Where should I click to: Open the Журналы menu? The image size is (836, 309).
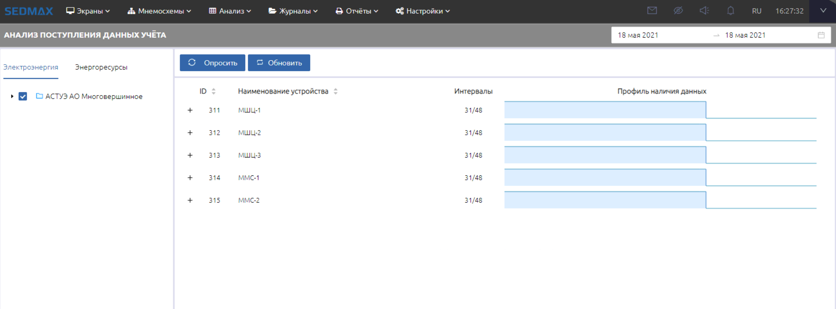[x=293, y=11]
